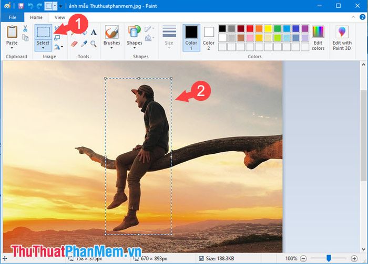This screenshot has width=368, height=264.
Task: Open the Paste options dropdown arrow
Action: pyautogui.click(x=12, y=48)
